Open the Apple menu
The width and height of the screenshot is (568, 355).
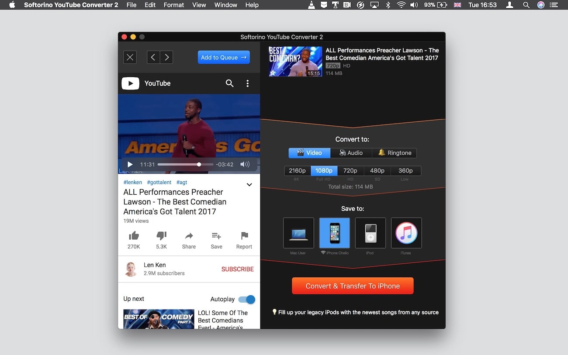coord(12,5)
